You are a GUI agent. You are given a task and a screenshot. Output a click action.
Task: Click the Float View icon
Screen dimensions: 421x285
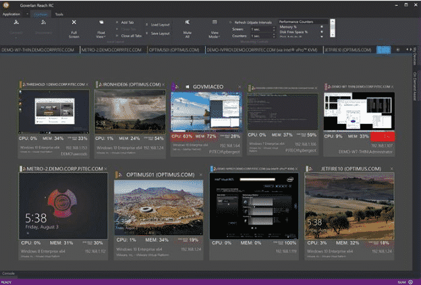tap(101, 24)
